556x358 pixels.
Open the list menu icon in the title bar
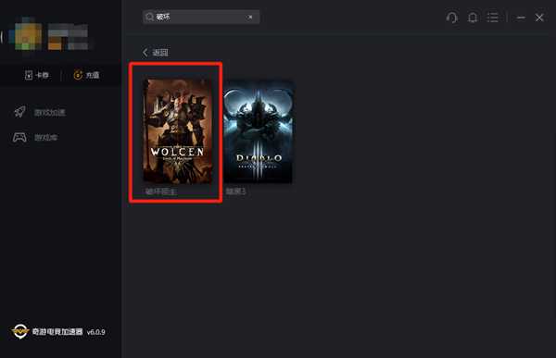493,18
